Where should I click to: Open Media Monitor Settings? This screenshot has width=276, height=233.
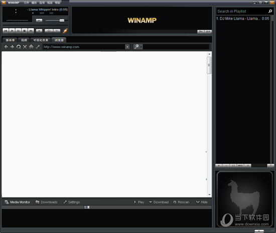(x=72, y=202)
